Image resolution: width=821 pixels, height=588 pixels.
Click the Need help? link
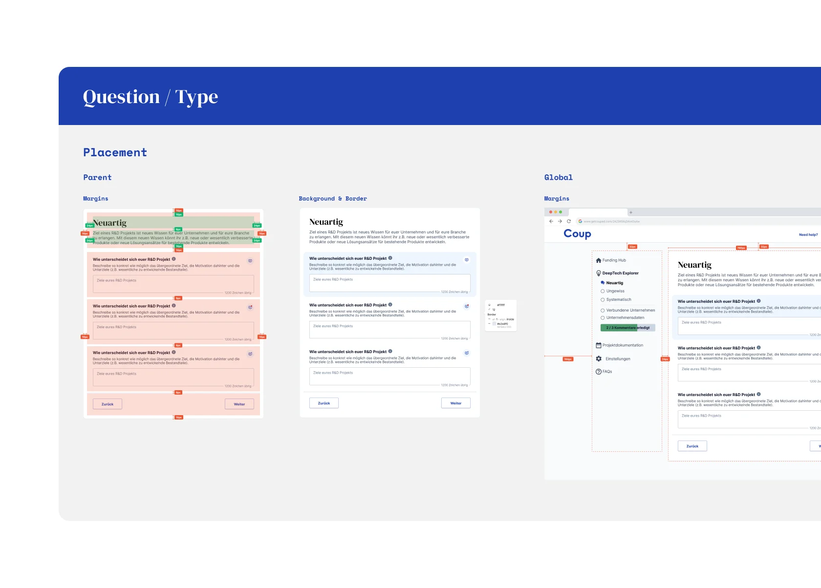[808, 235]
